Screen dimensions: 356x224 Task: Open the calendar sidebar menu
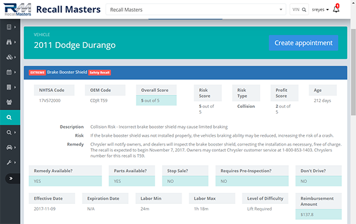9,72
